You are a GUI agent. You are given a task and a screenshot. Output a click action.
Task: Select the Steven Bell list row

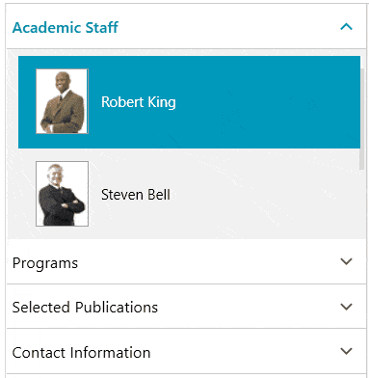[189, 194]
